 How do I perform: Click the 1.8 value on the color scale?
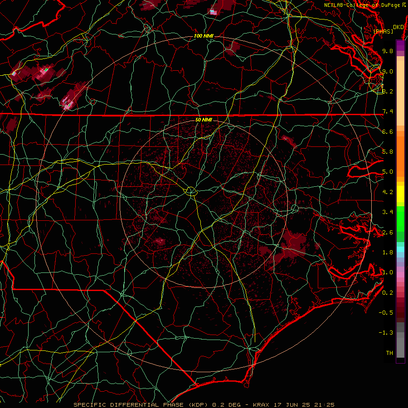(x=388, y=253)
